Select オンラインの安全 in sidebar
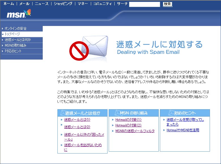 point(16,29)
